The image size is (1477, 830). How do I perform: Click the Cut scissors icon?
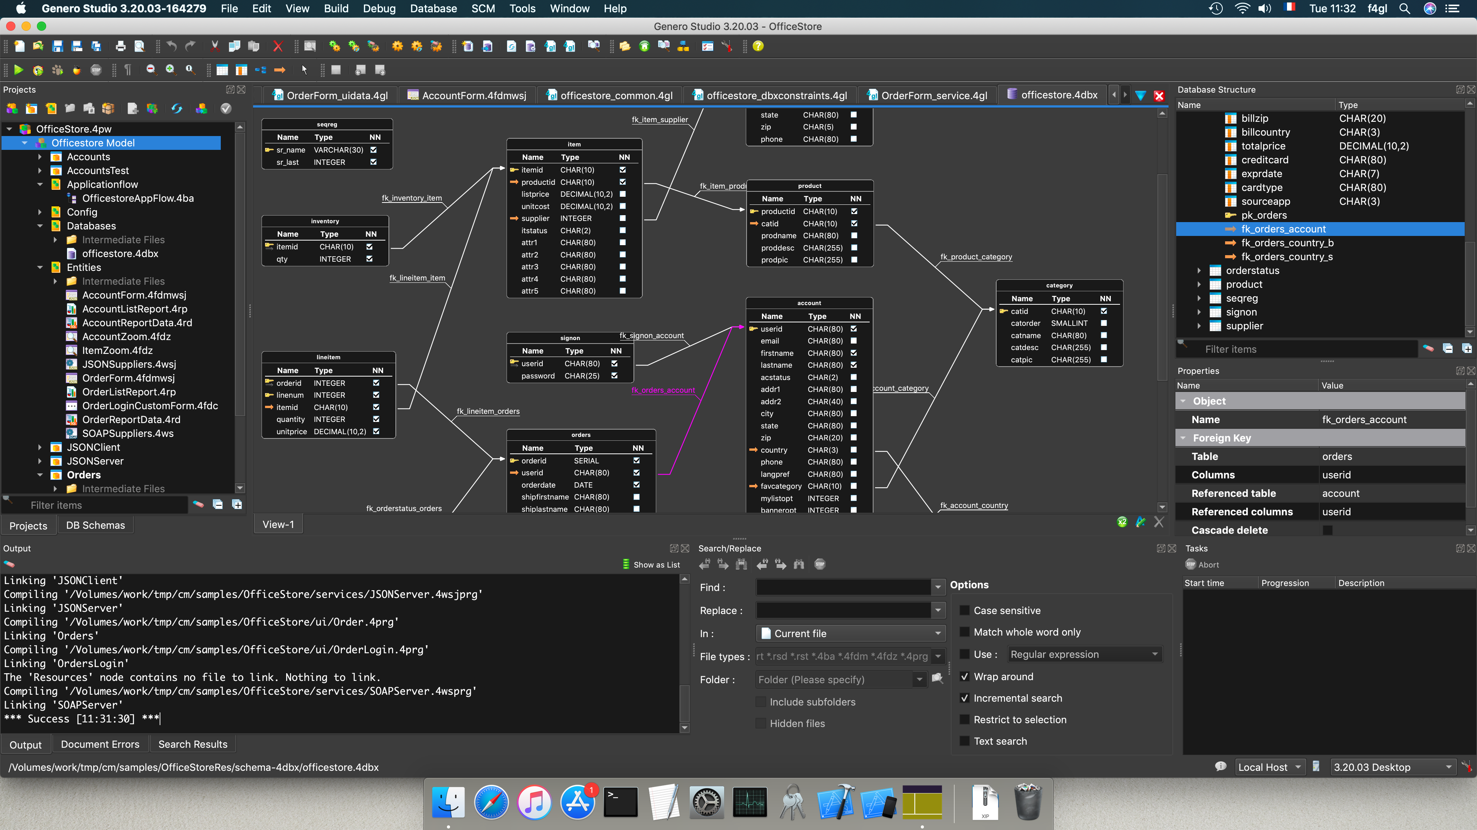tap(215, 46)
